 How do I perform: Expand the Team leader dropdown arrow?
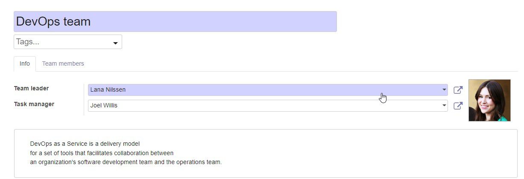point(444,90)
